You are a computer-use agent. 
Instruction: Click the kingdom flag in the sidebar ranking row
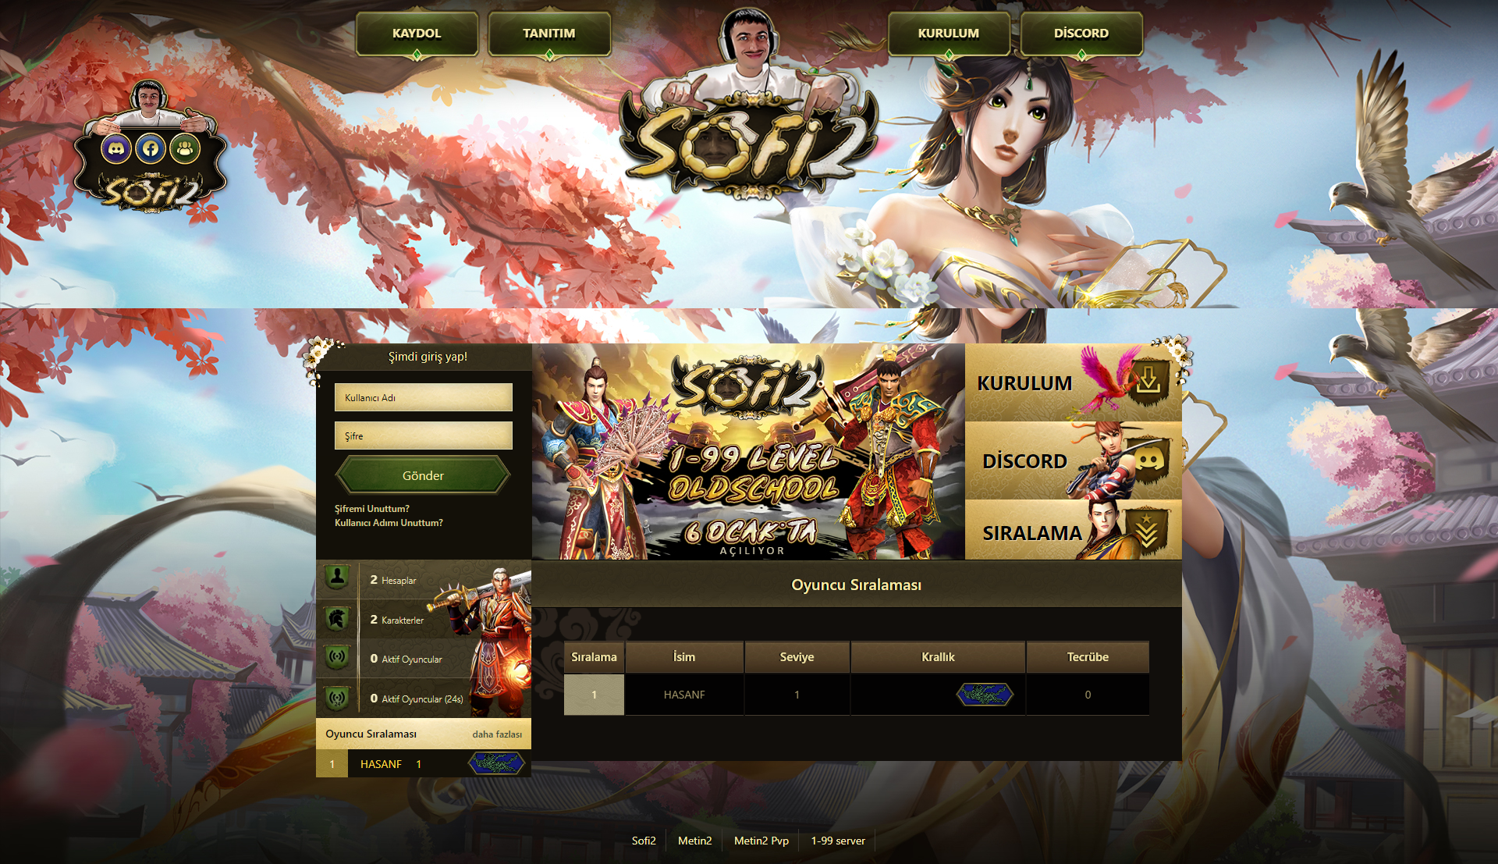coord(496,763)
